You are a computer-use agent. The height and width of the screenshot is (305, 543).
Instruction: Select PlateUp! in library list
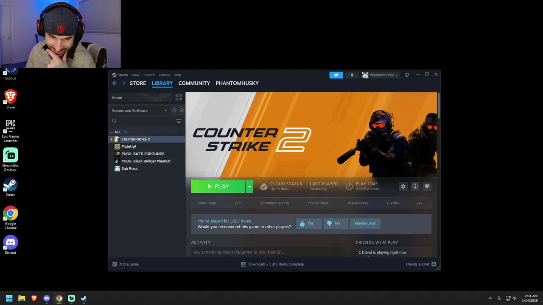[x=147, y=147]
